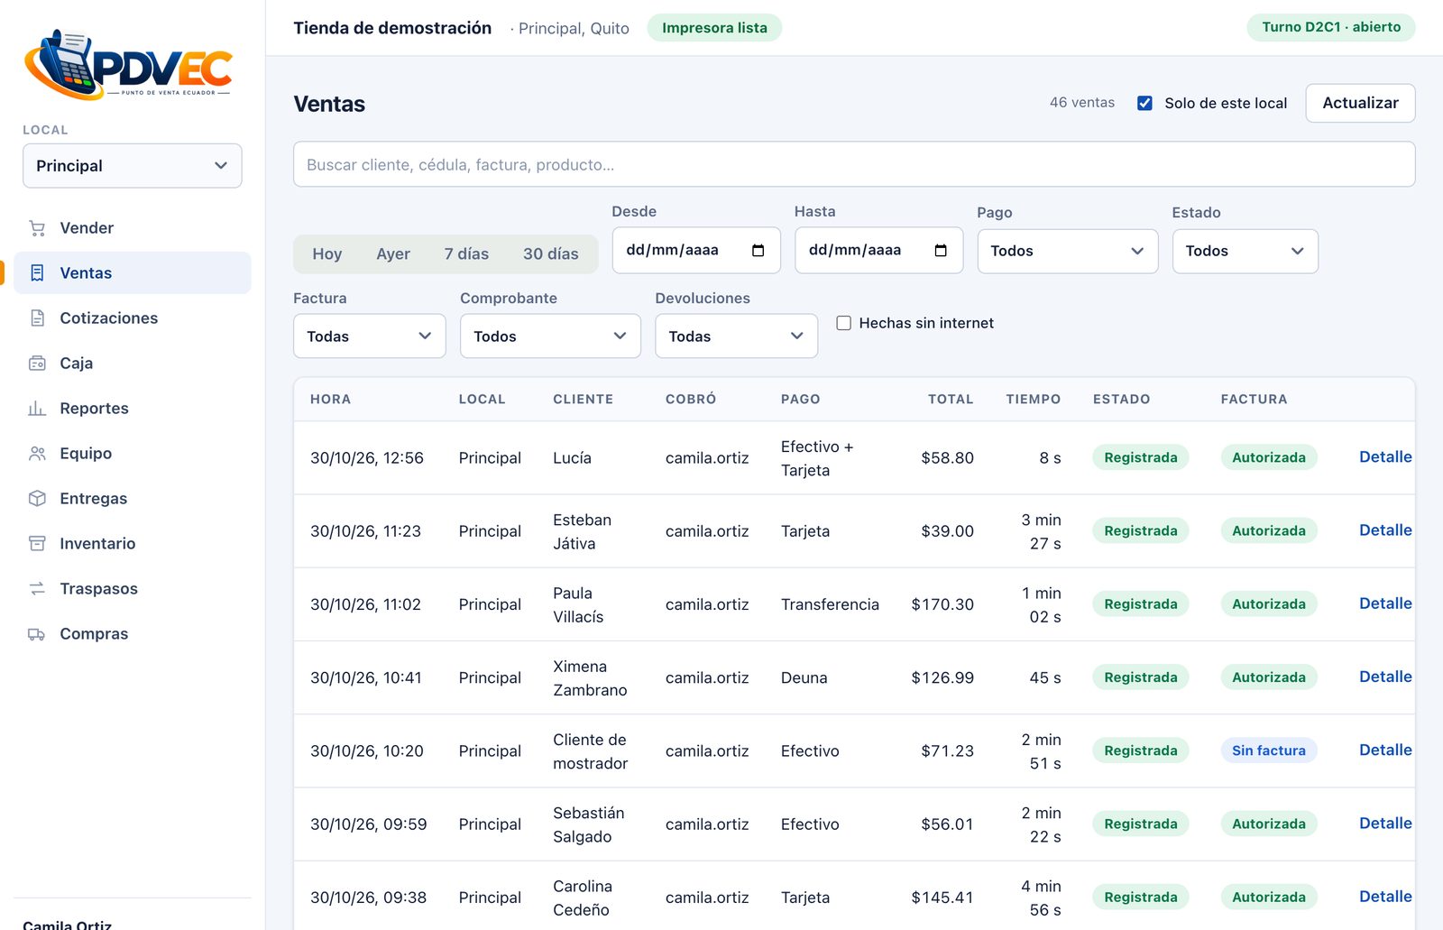Click Registrada badge in Esteban Játiva's row
1443x930 pixels.
[x=1141, y=530]
